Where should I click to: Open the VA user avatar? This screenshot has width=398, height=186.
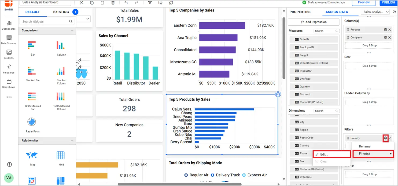point(9,178)
